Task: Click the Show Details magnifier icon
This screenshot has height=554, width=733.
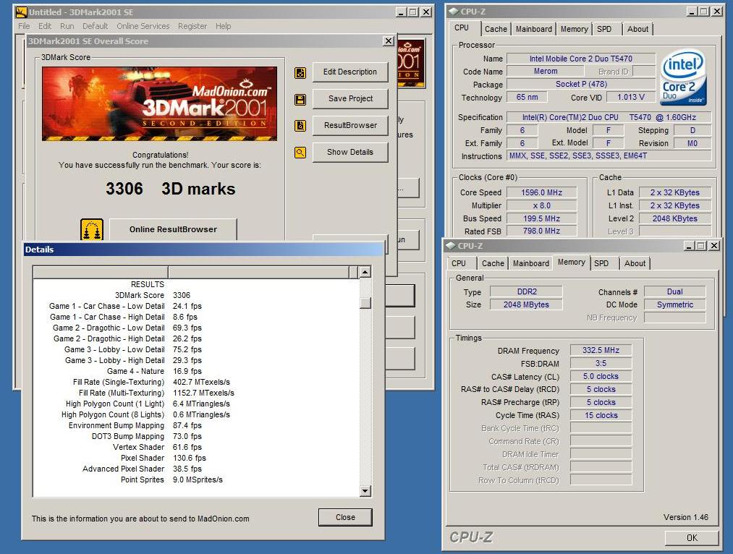Action: pos(300,153)
